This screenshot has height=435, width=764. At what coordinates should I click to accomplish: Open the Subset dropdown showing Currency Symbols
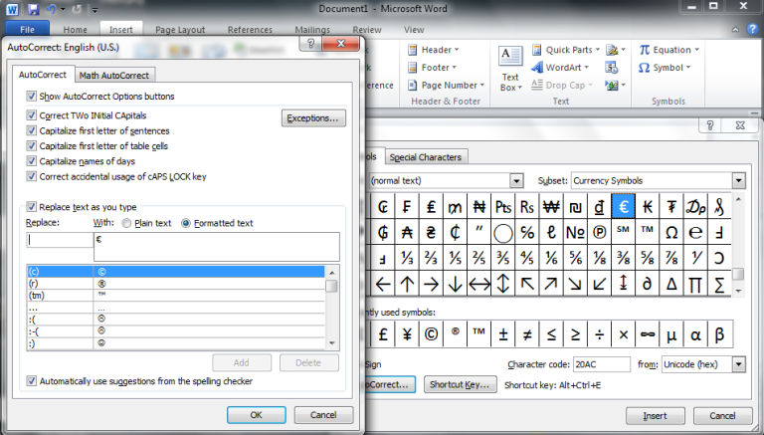pos(738,180)
